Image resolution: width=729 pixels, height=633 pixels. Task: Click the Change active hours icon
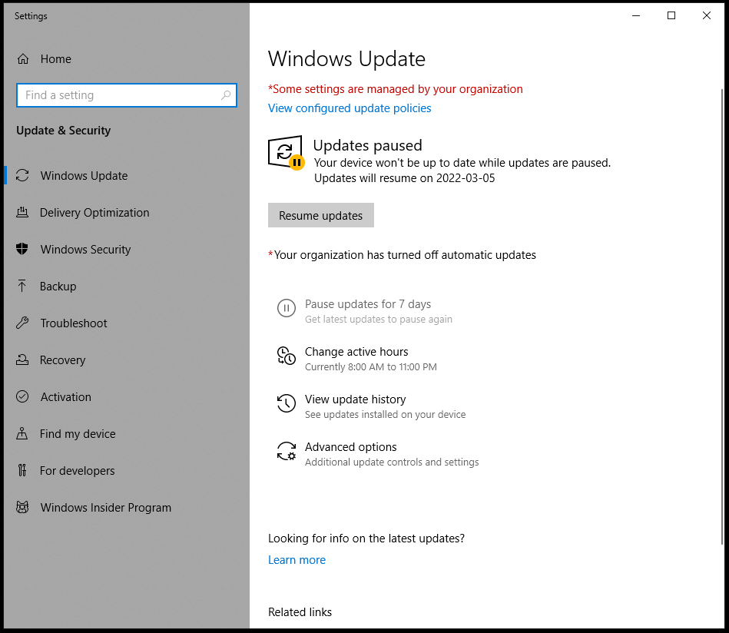click(x=286, y=356)
